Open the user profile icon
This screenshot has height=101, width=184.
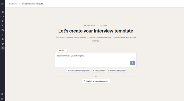tap(2, 99)
